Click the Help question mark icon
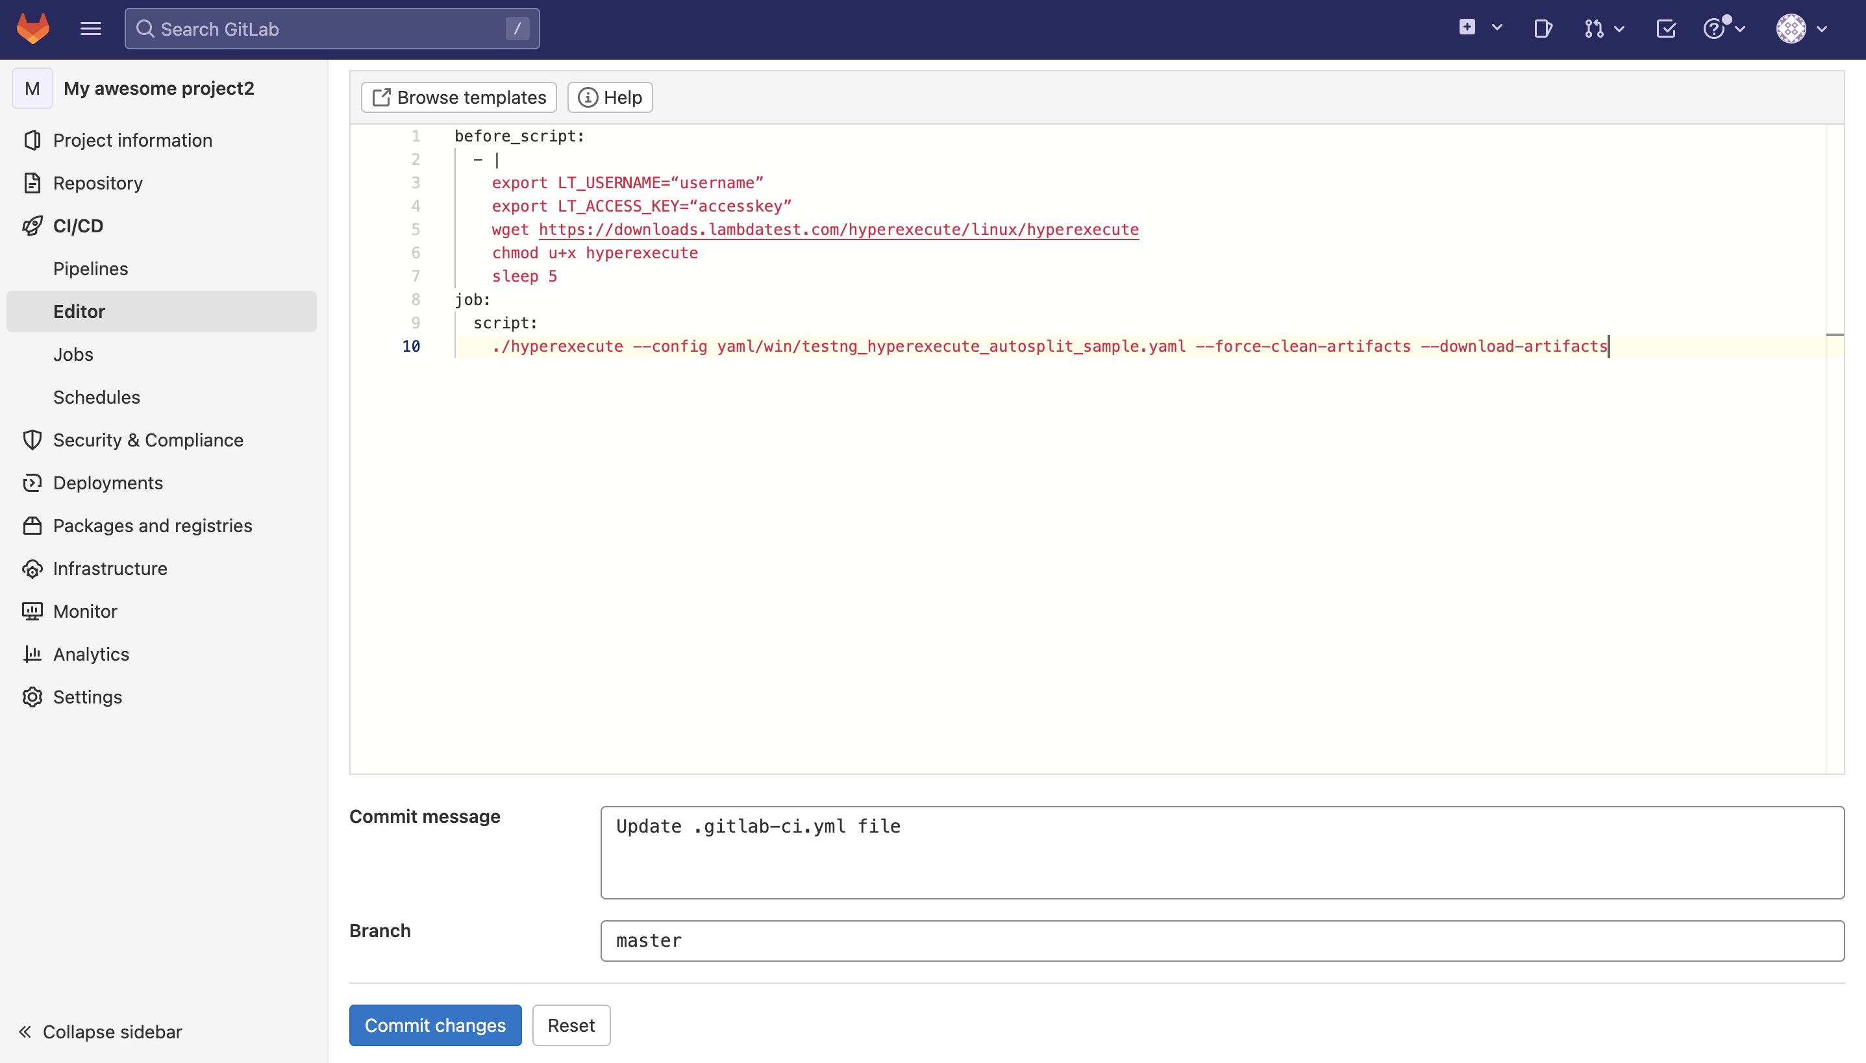The width and height of the screenshot is (1866, 1063). point(1713,29)
